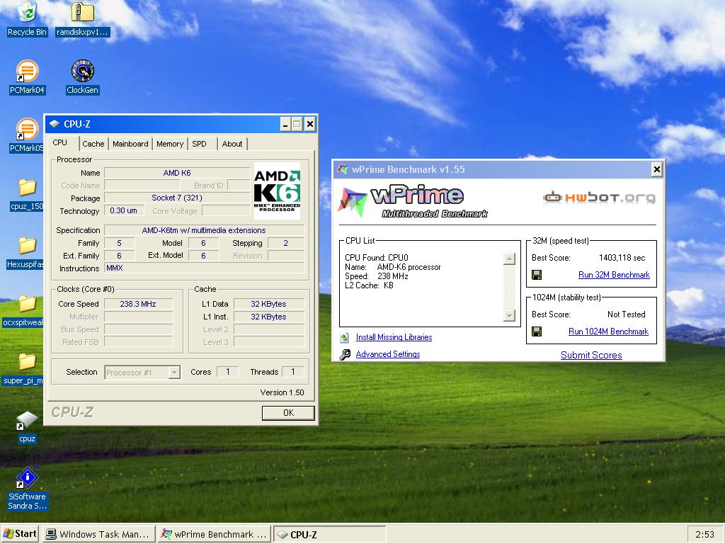Click the Package field Socket 7 (321)
The width and height of the screenshot is (725, 544).
(177, 198)
